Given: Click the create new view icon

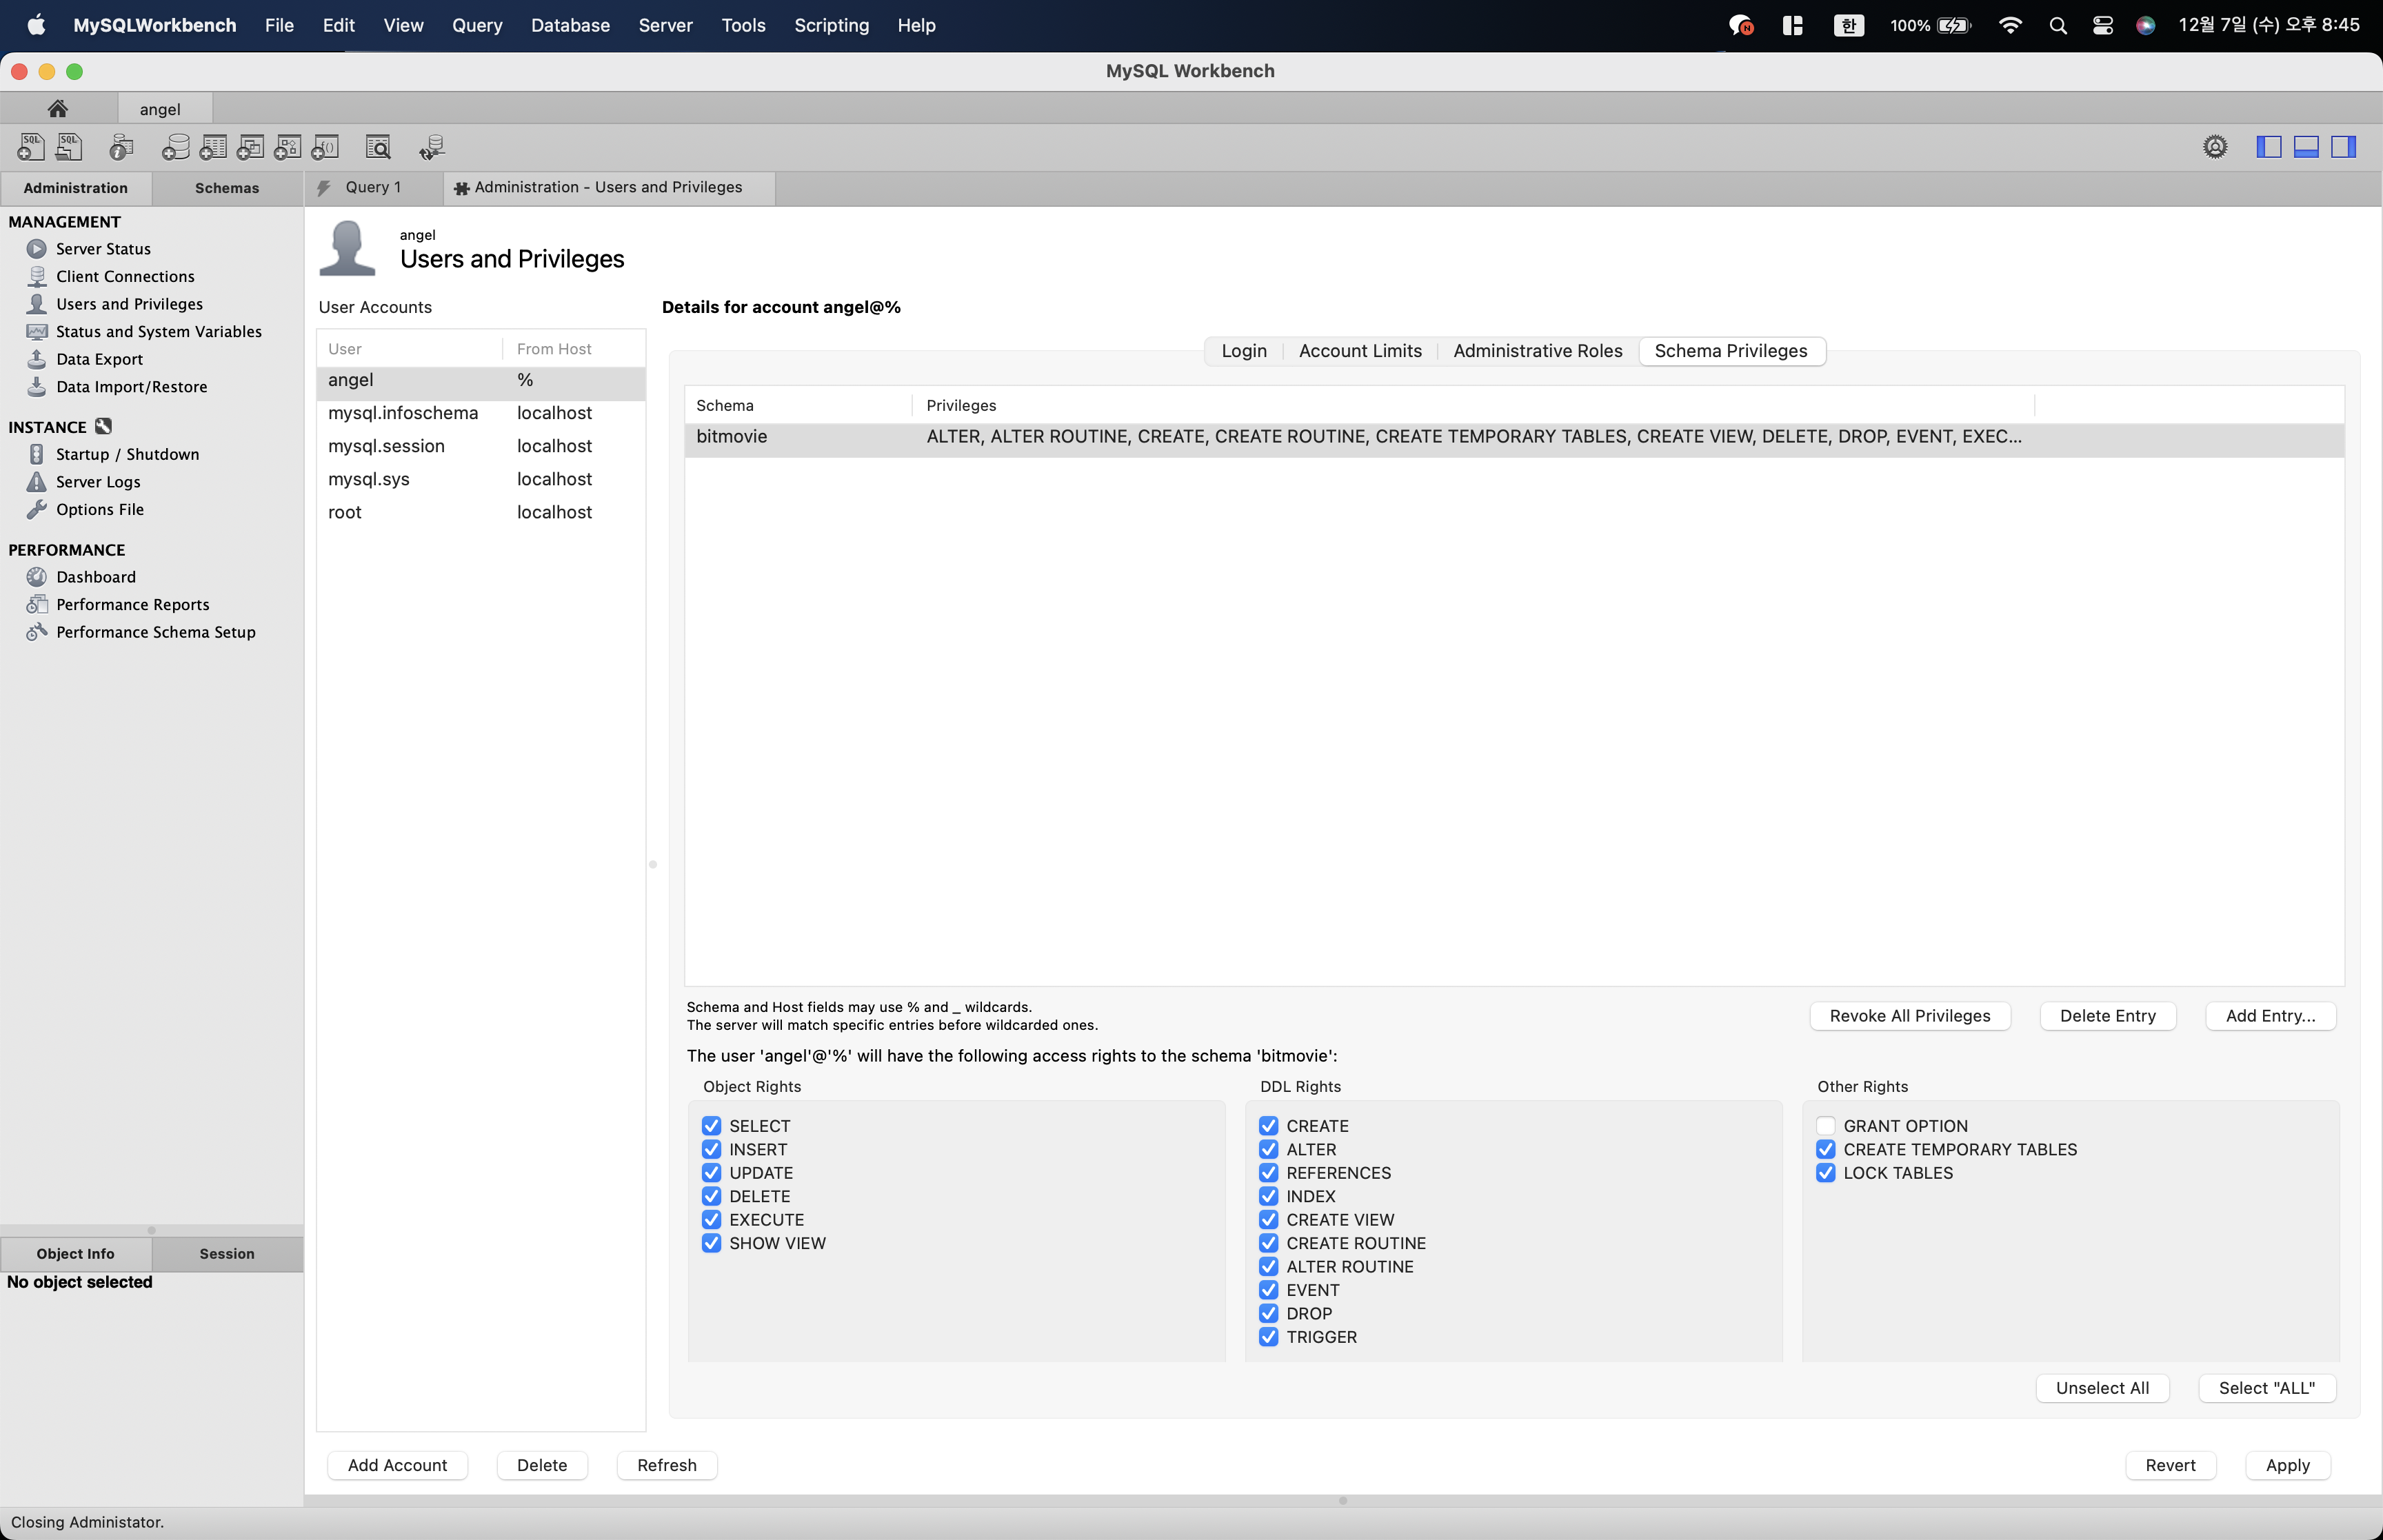Looking at the screenshot, I should pos(250,147).
